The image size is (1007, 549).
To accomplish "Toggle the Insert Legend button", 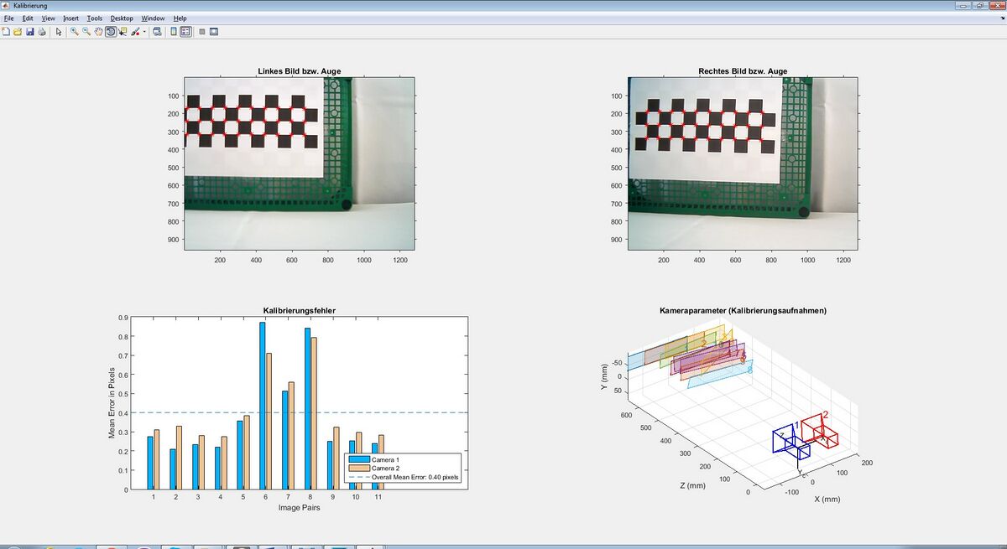I will (x=185, y=32).
